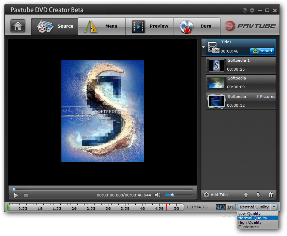Switch the disc type to D9
Viewport: 287px width, 236px height.
(231, 207)
